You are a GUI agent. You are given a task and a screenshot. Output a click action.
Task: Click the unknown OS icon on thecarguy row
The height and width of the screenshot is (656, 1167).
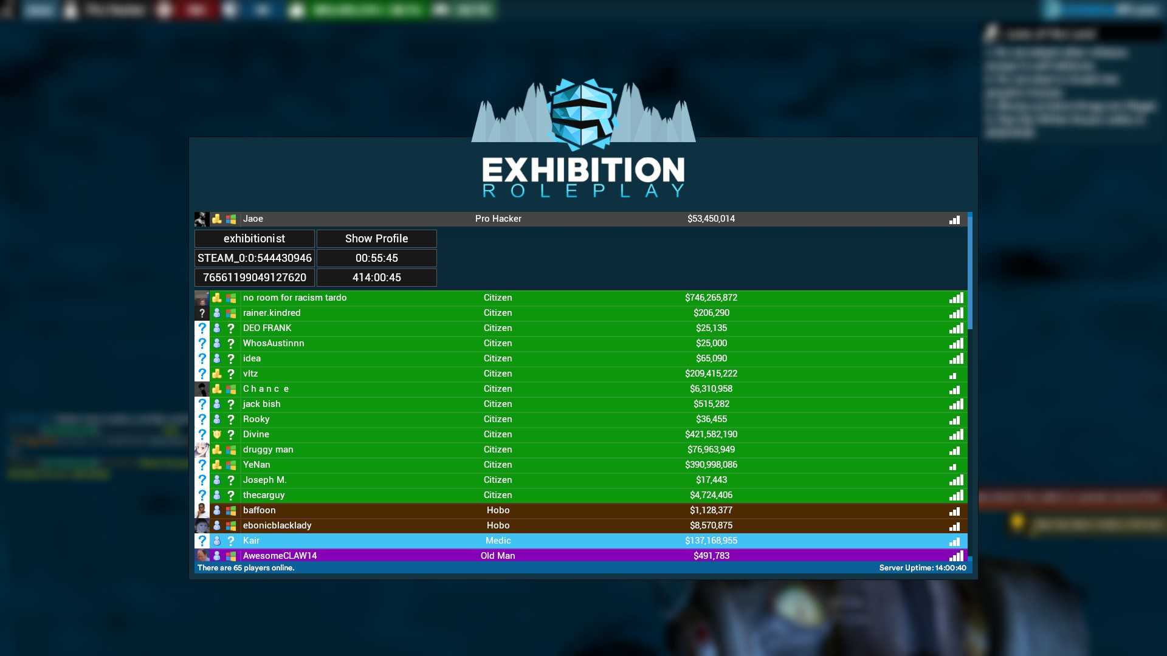[231, 496]
